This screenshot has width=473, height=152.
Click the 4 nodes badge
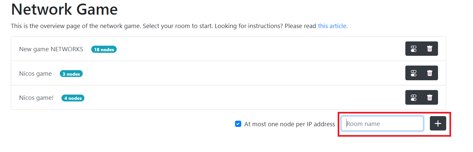(x=73, y=98)
